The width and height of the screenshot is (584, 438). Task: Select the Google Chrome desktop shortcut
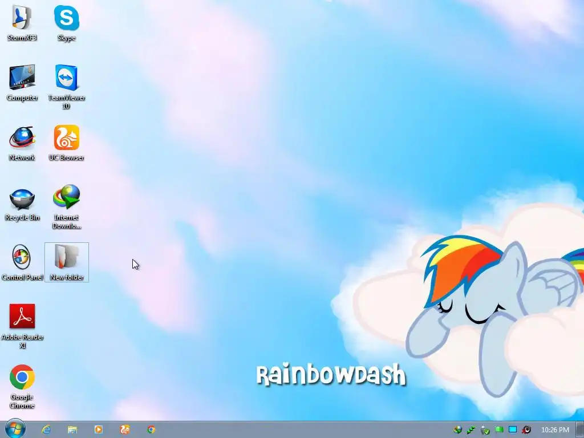click(x=22, y=387)
